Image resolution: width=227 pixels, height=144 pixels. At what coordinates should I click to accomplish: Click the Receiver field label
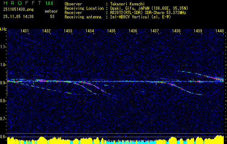coord(73,13)
